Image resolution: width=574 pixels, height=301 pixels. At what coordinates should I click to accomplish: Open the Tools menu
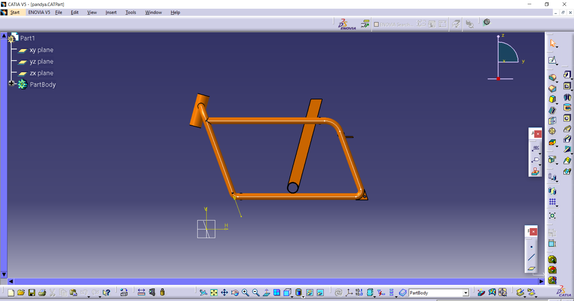click(131, 12)
